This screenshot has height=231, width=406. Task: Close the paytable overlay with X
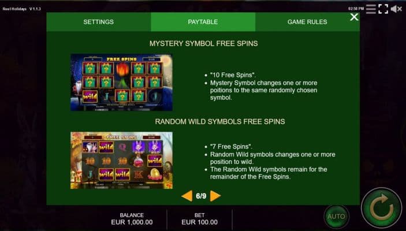pos(354,17)
